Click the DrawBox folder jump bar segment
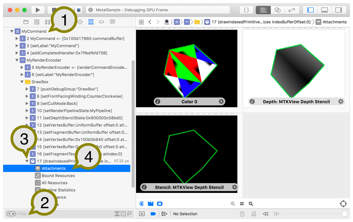This screenshot has height=222, width=353. [x=197, y=22]
